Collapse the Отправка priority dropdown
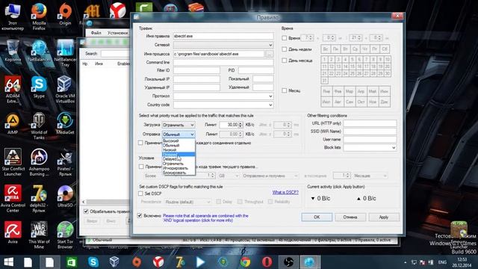Image resolution: width=478 pixels, height=269 pixels. pyautogui.click(x=178, y=134)
